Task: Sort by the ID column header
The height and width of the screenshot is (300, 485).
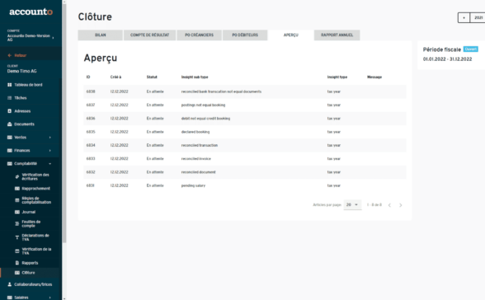Action: click(88, 77)
